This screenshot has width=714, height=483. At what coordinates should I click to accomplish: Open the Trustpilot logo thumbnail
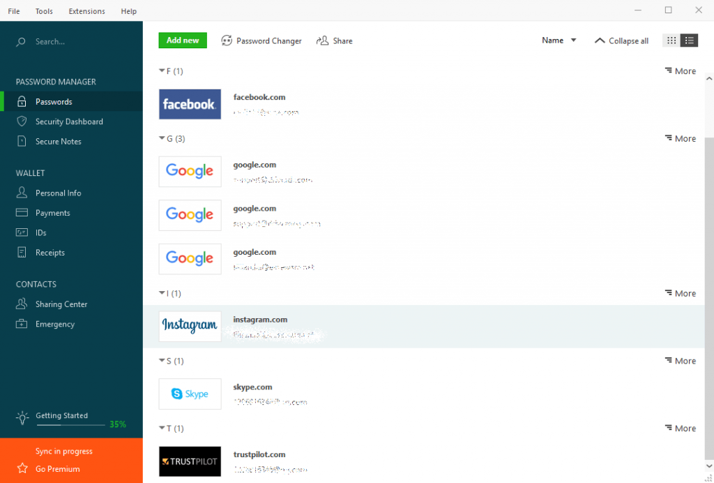point(190,461)
